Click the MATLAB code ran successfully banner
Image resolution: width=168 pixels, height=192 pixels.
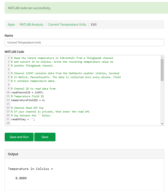click(86, 8)
